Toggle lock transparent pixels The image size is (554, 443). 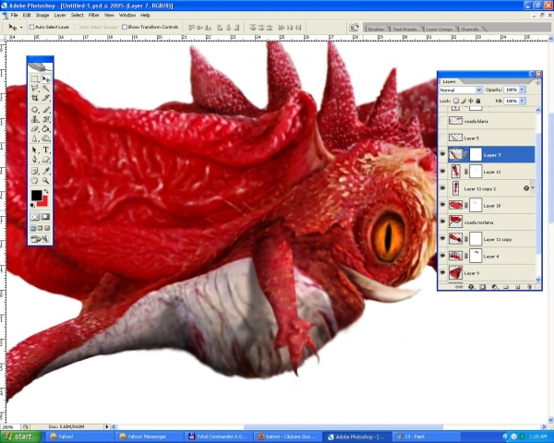click(456, 101)
